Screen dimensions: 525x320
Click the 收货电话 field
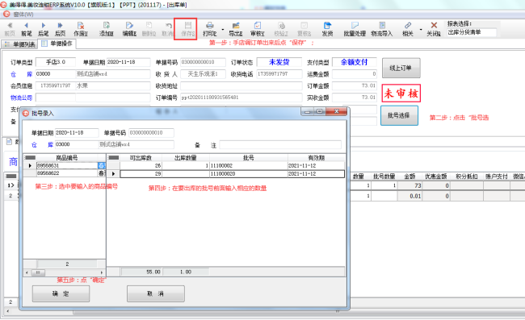click(279, 74)
